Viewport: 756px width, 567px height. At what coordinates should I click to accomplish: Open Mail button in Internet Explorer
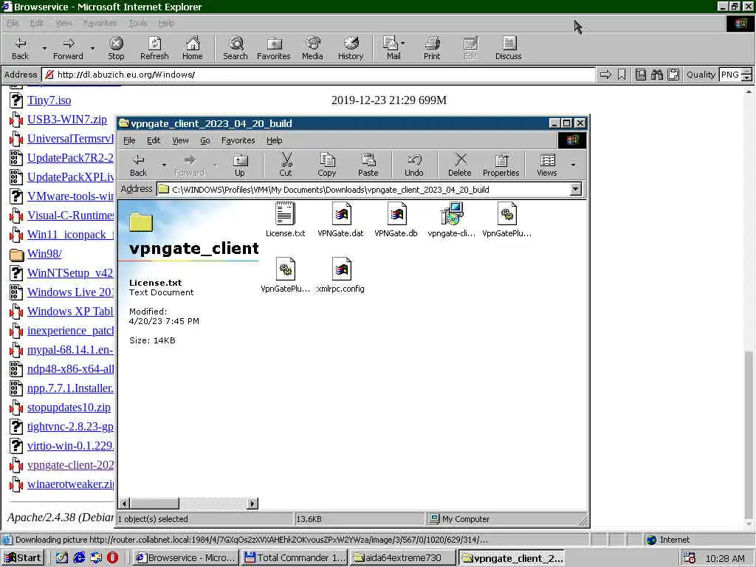point(393,48)
